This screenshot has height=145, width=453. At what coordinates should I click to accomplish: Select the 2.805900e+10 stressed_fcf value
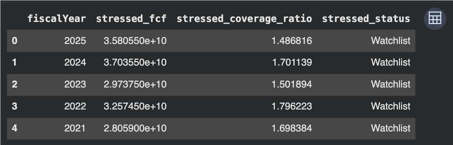pyautogui.click(x=135, y=128)
